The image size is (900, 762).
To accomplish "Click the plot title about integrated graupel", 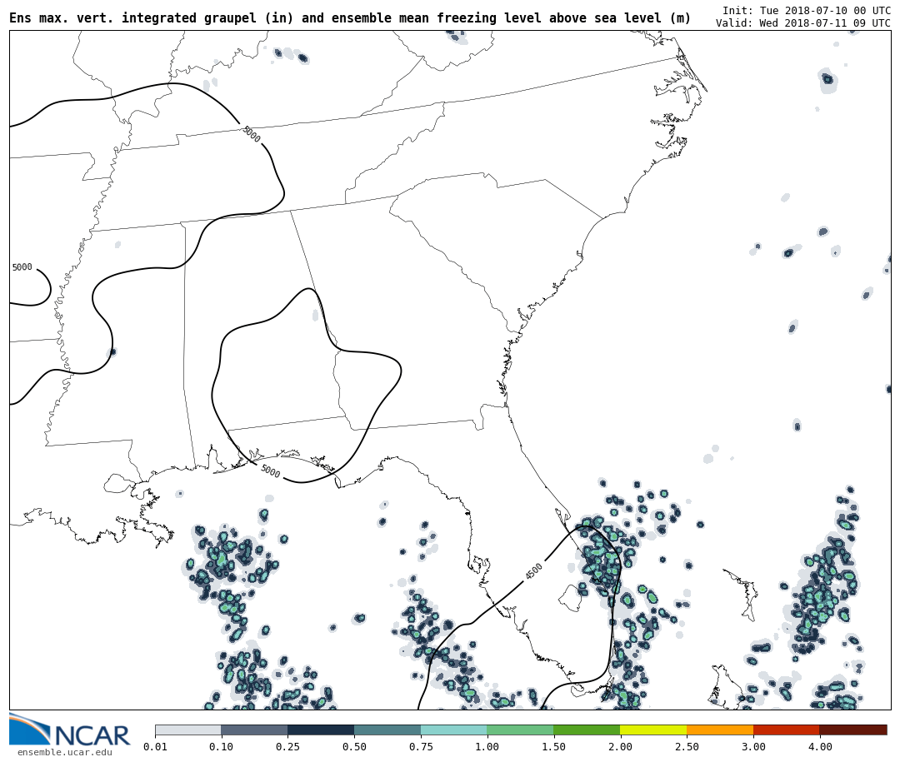I will pyautogui.click(x=350, y=17).
